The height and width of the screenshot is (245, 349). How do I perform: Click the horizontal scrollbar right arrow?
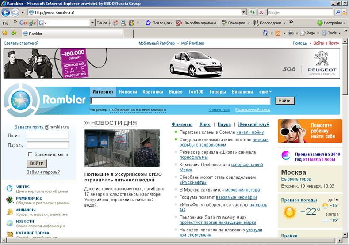pyautogui.click(x=339, y=240)
